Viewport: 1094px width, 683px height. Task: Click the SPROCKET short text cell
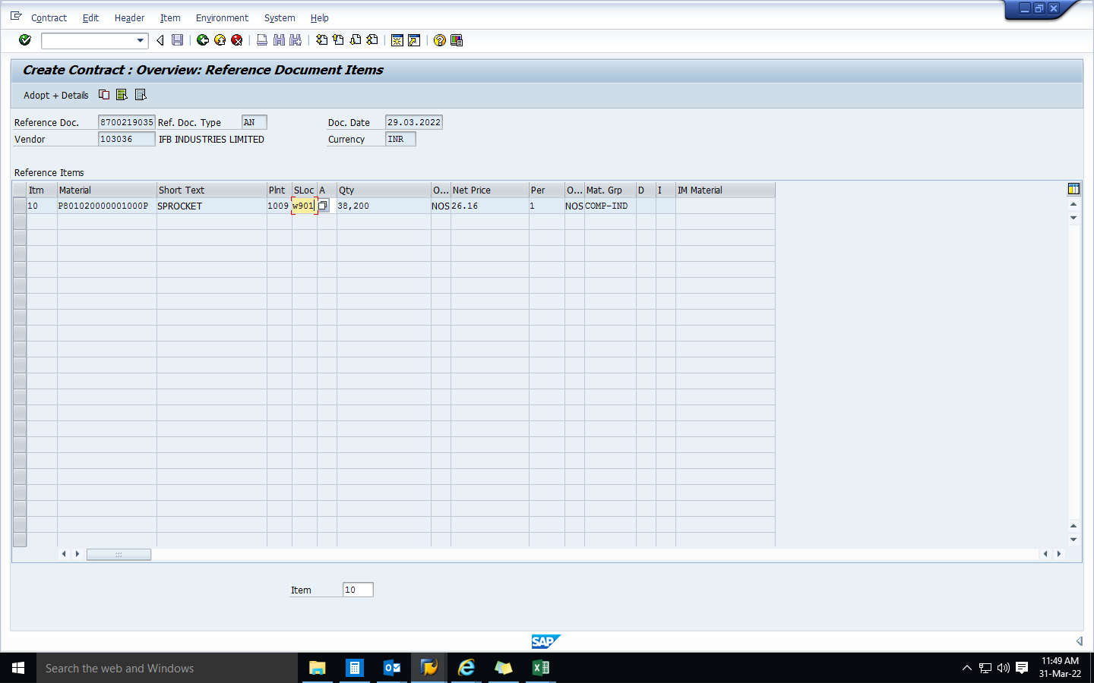[x=211, y=206]
